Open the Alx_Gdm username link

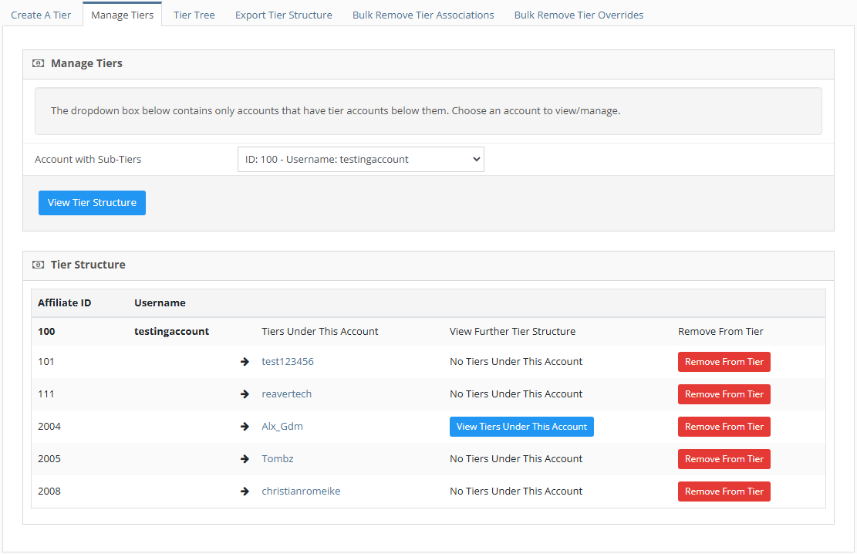pyautogui.click(x=282, y=427)
